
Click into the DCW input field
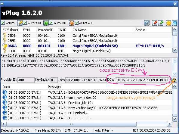coord(143,80)
